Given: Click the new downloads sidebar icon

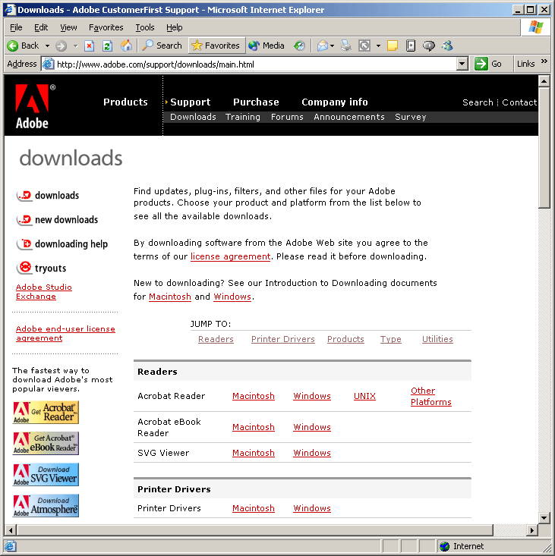Looking at the screenshot, I should pyautogui.click(x=24, y=220).
